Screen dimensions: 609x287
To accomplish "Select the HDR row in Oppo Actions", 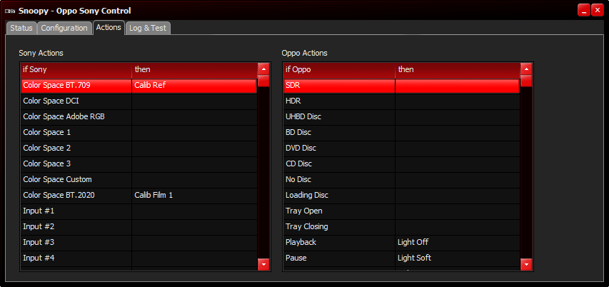I will pos(402,101).
